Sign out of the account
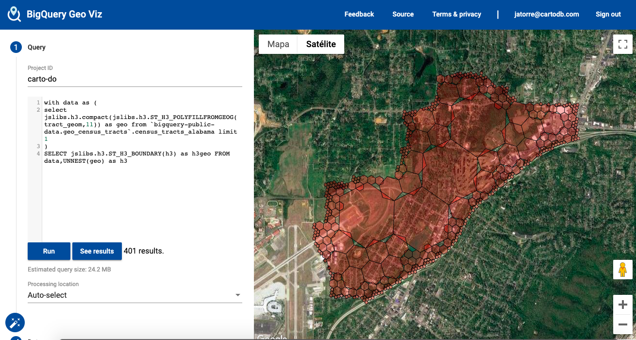The height and width of the screenshot is (340, 636). 608,15
